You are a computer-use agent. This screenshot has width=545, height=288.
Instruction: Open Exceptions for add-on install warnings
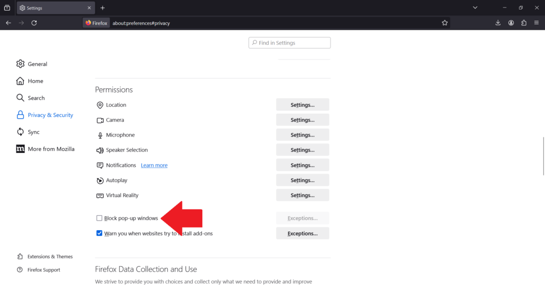click(x=302, y=234)
